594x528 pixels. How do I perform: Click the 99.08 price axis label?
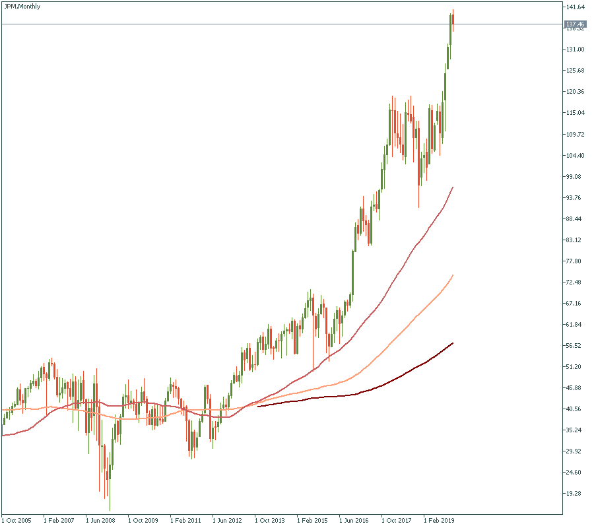(576, 177)
